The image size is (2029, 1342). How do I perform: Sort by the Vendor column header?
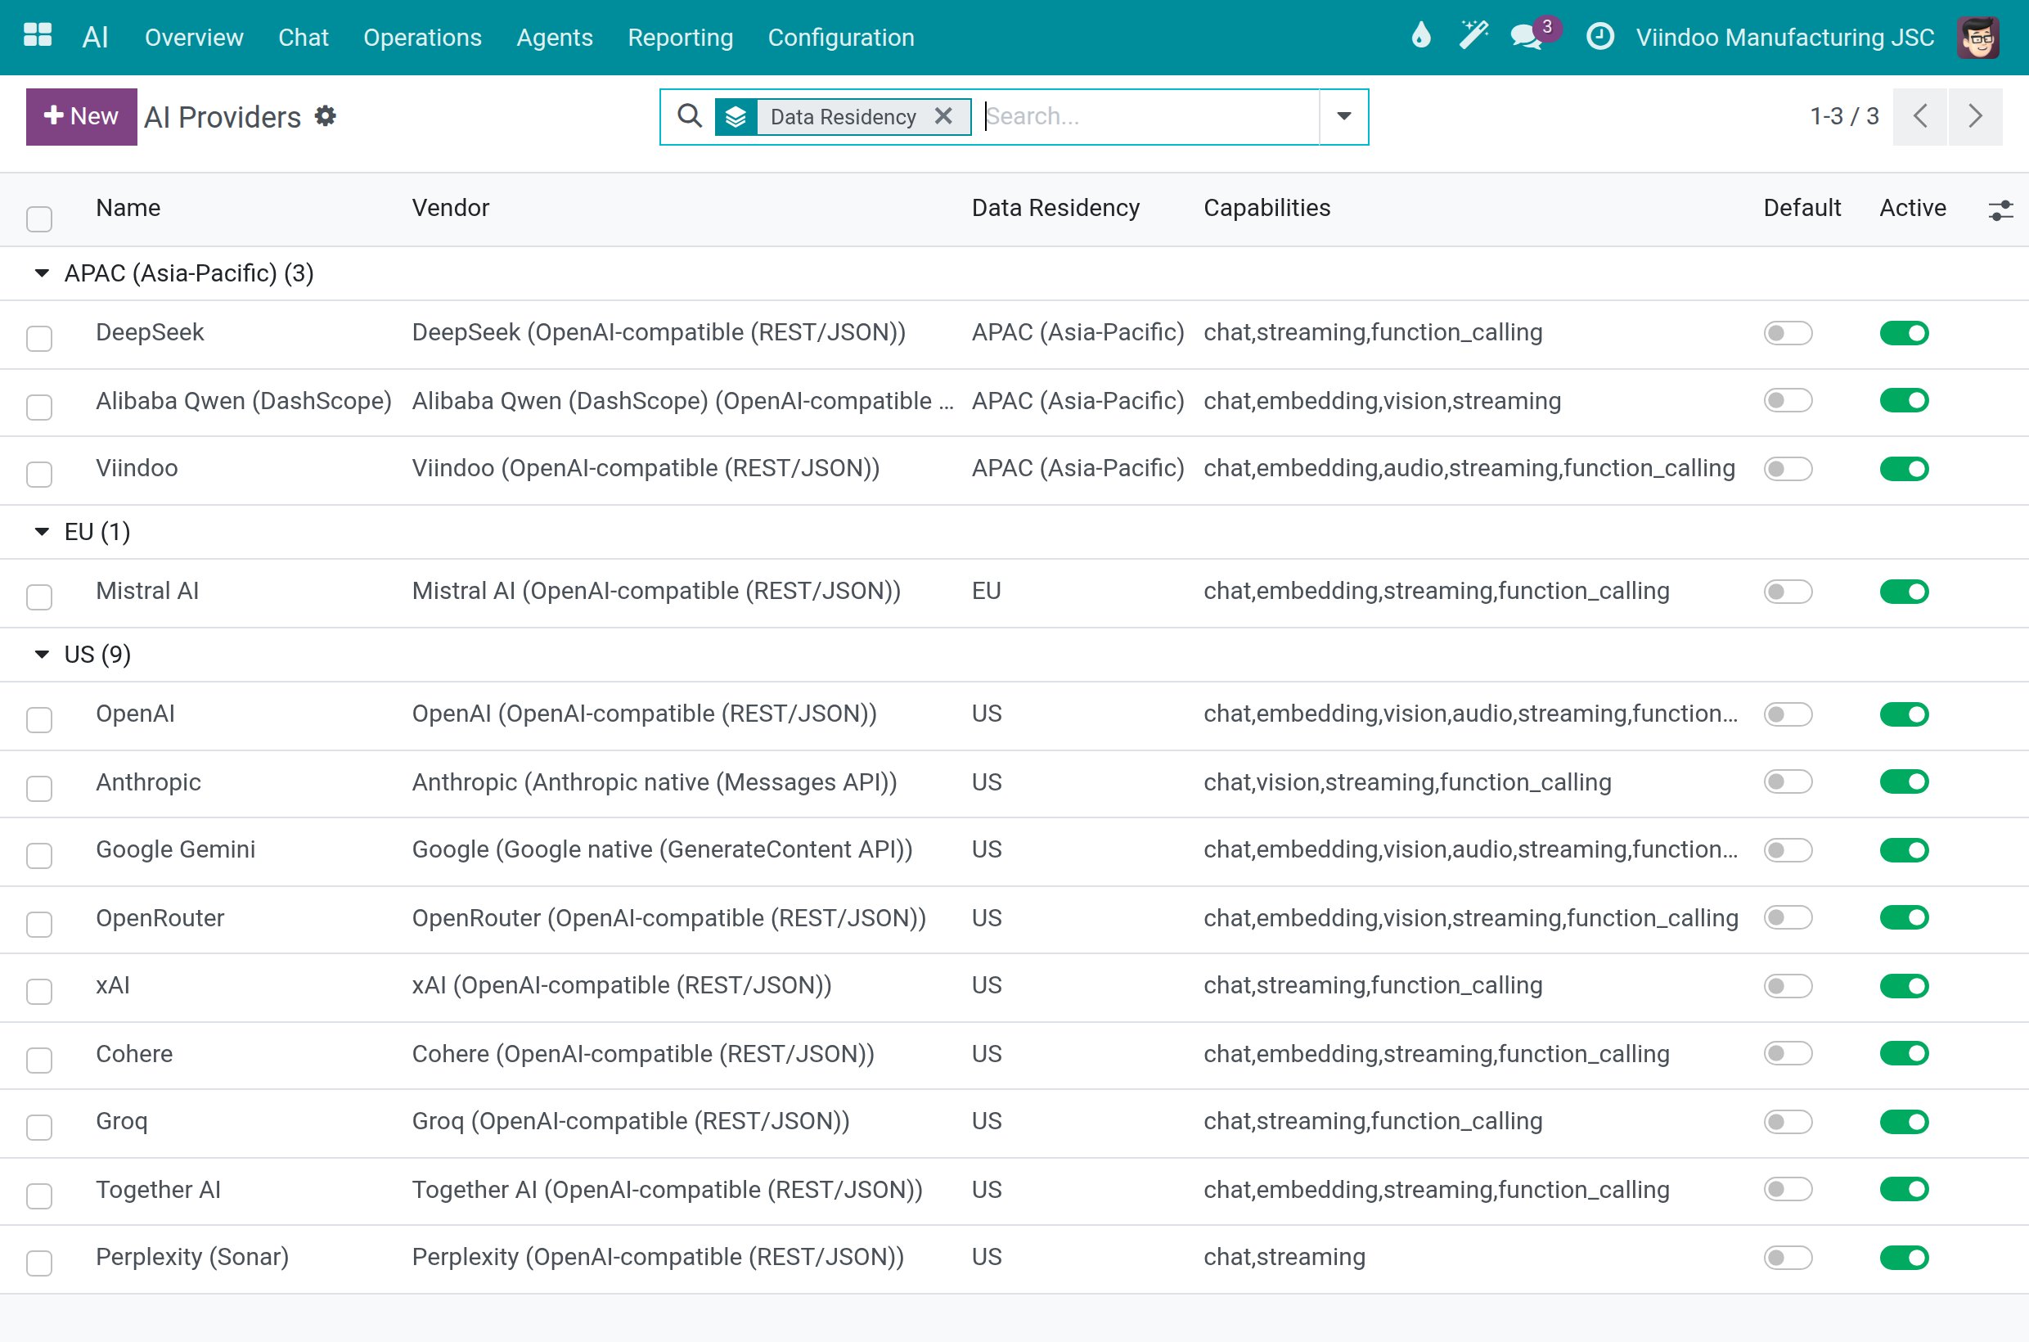point(451,208)
